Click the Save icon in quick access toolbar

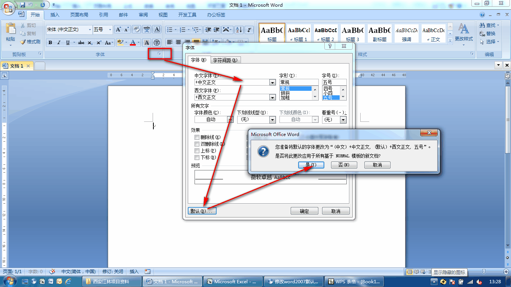[23, 5]
